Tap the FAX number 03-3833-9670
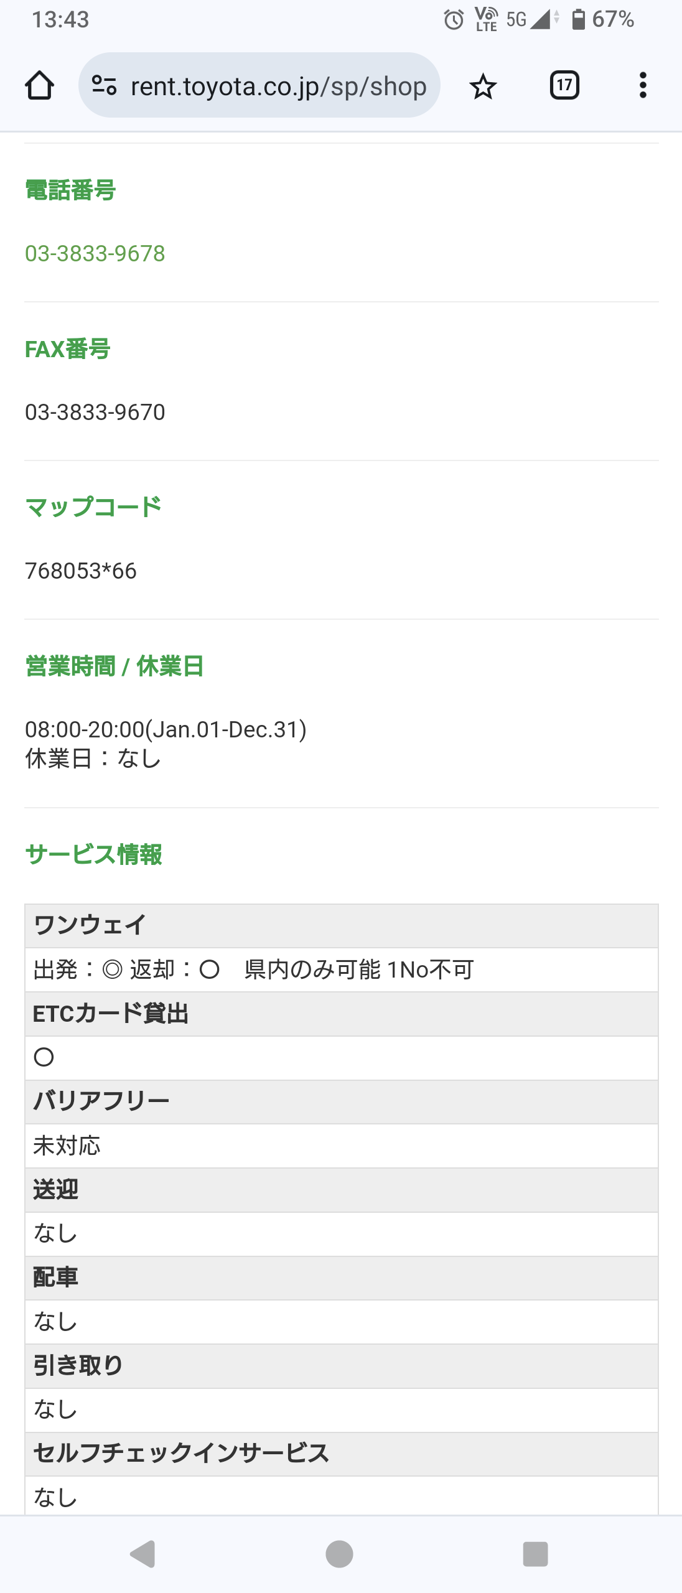Image resolution: width=682 pixels, height=1593 pixels. (x=95, y=412)
